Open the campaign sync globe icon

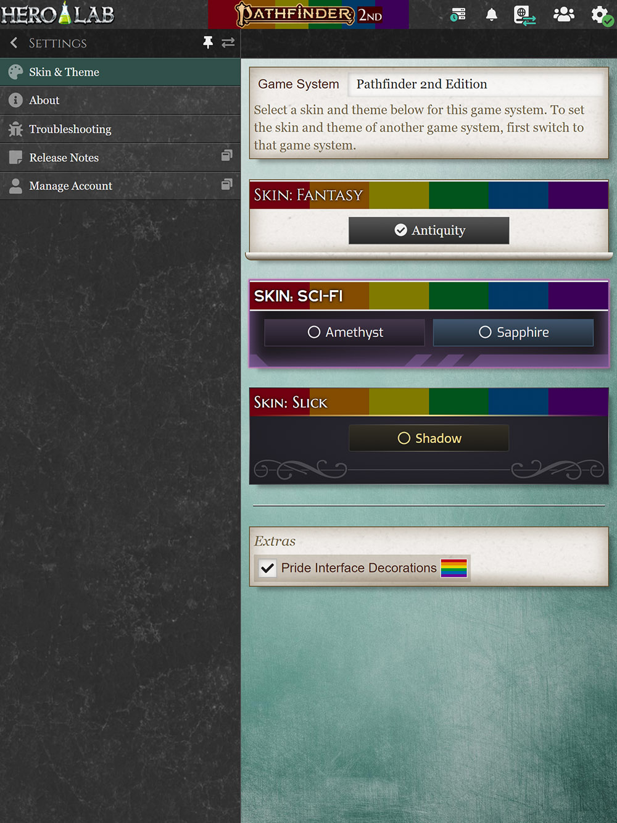coord(524,15)
